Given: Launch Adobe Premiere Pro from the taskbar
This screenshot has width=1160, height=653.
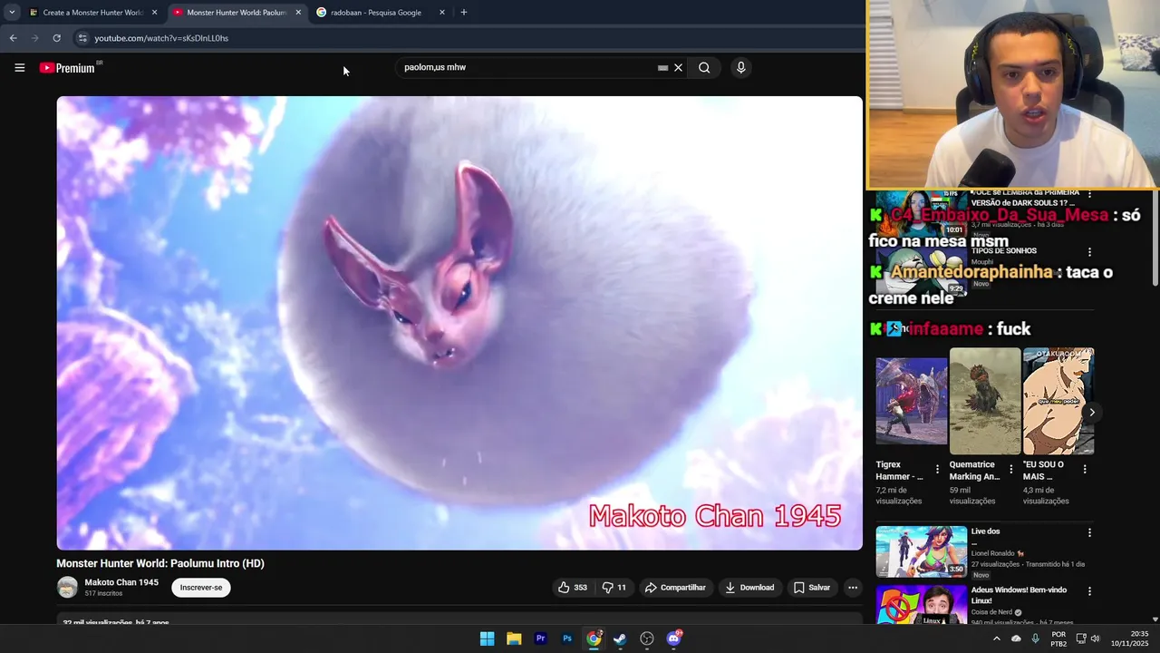Looking at the screenshot, I should click(540, 638).
